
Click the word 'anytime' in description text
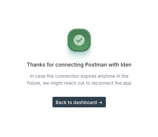click(106, 76)
